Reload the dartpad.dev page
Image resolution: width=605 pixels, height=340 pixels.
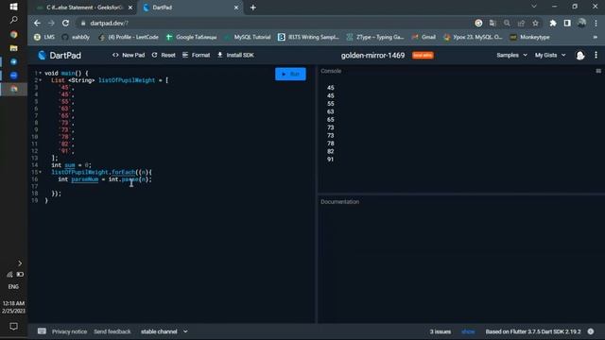65,23
